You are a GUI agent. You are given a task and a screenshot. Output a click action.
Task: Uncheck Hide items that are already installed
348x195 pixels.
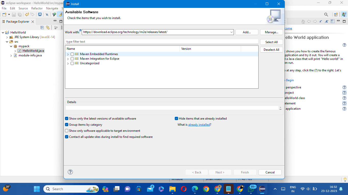[x=176, y=118]
